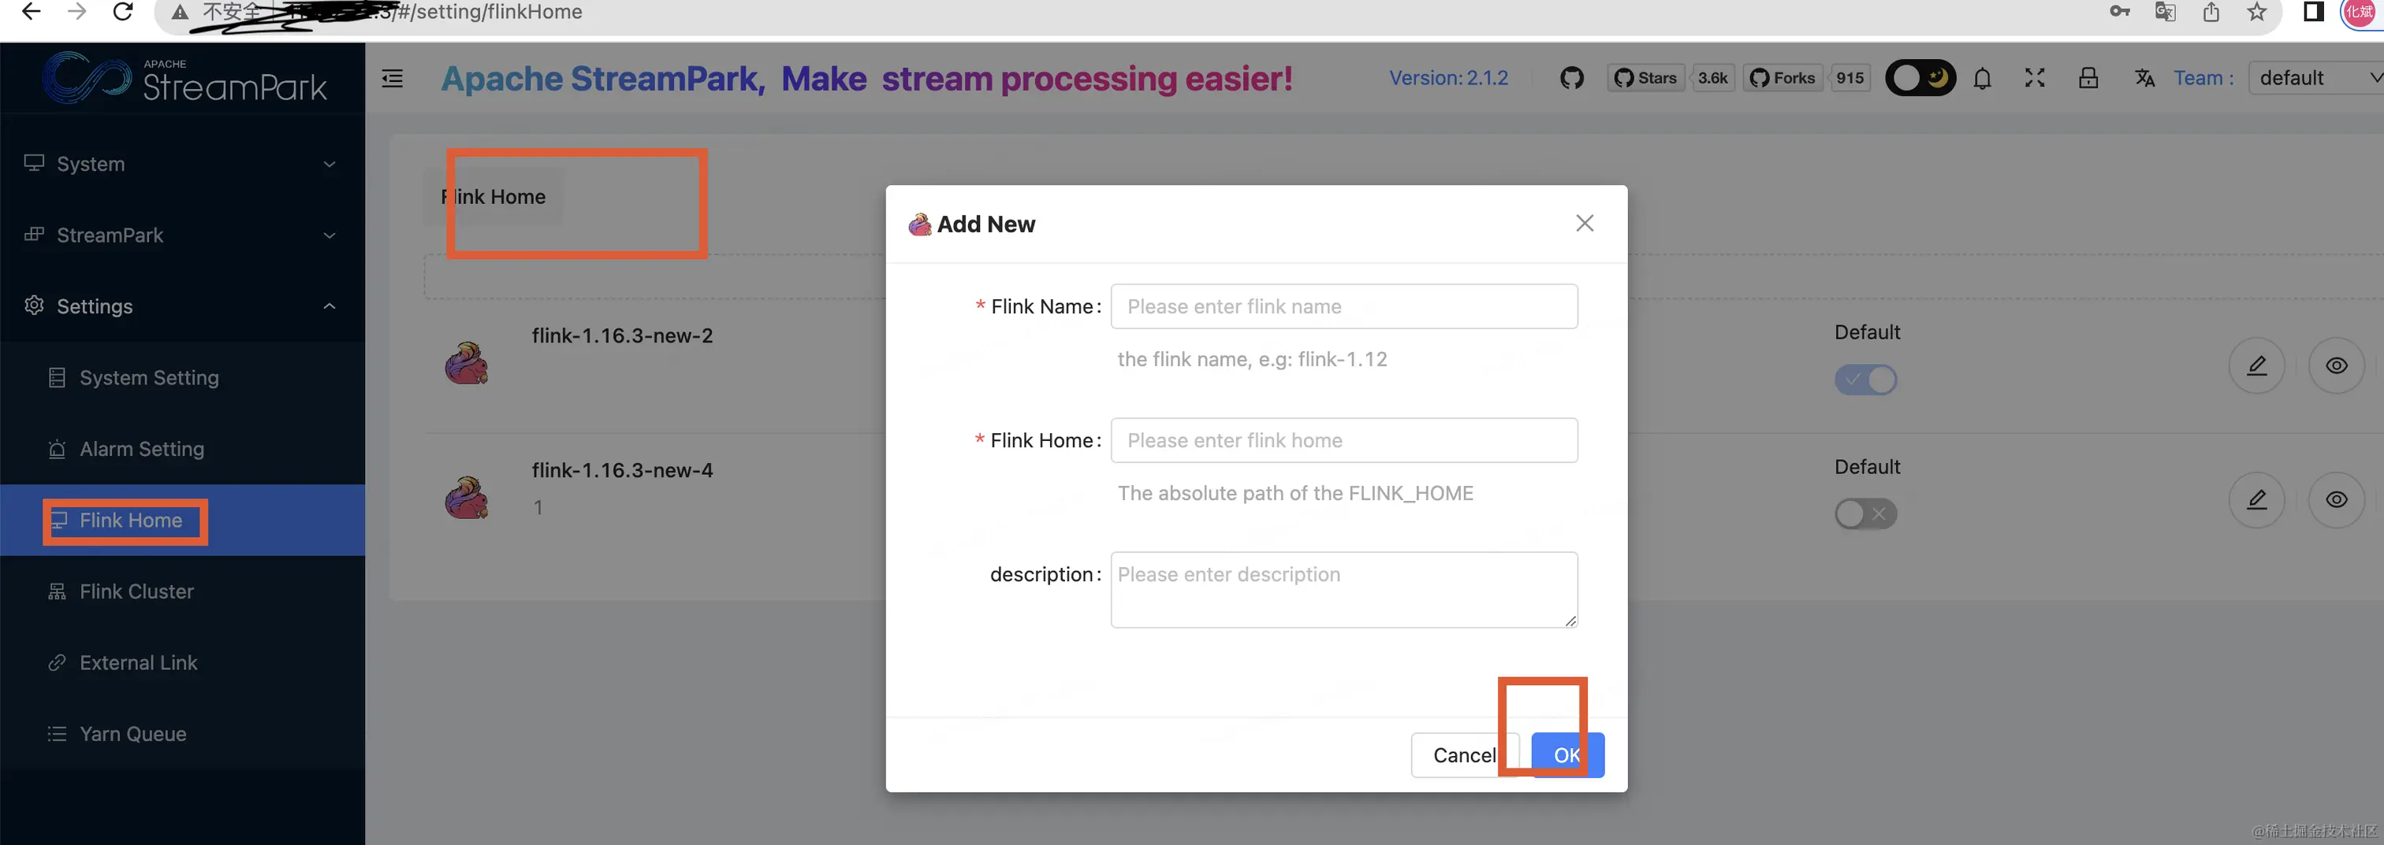Click flink-1.16.3-new-2 name text
This screenshot has width=2384, height=845.
(622, 335)
